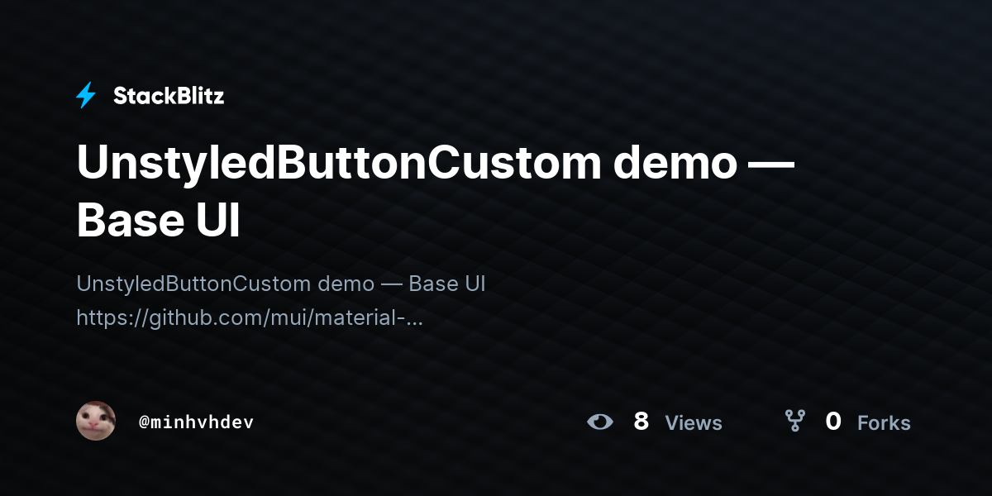Viewport: 992px width, 496px height.
Task: Open the cat profile avatar
Action: [96, 422]
